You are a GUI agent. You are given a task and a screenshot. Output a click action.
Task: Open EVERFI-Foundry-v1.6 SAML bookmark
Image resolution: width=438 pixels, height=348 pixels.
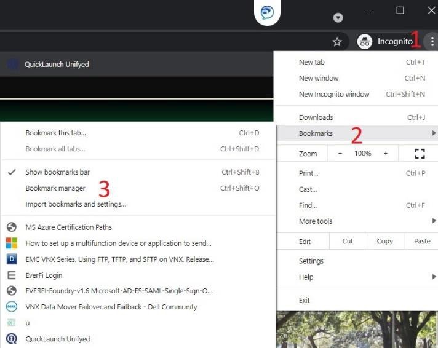(138, 291)
